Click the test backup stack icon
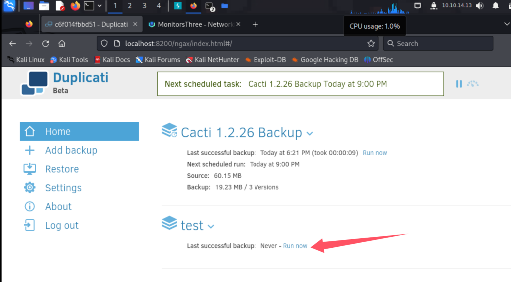This screenshot has height=282, width=511. [x=169, y=223]
